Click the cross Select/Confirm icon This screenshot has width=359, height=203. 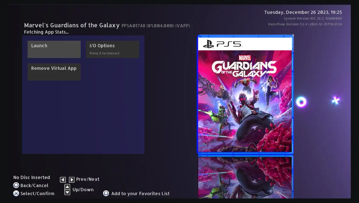16,193
